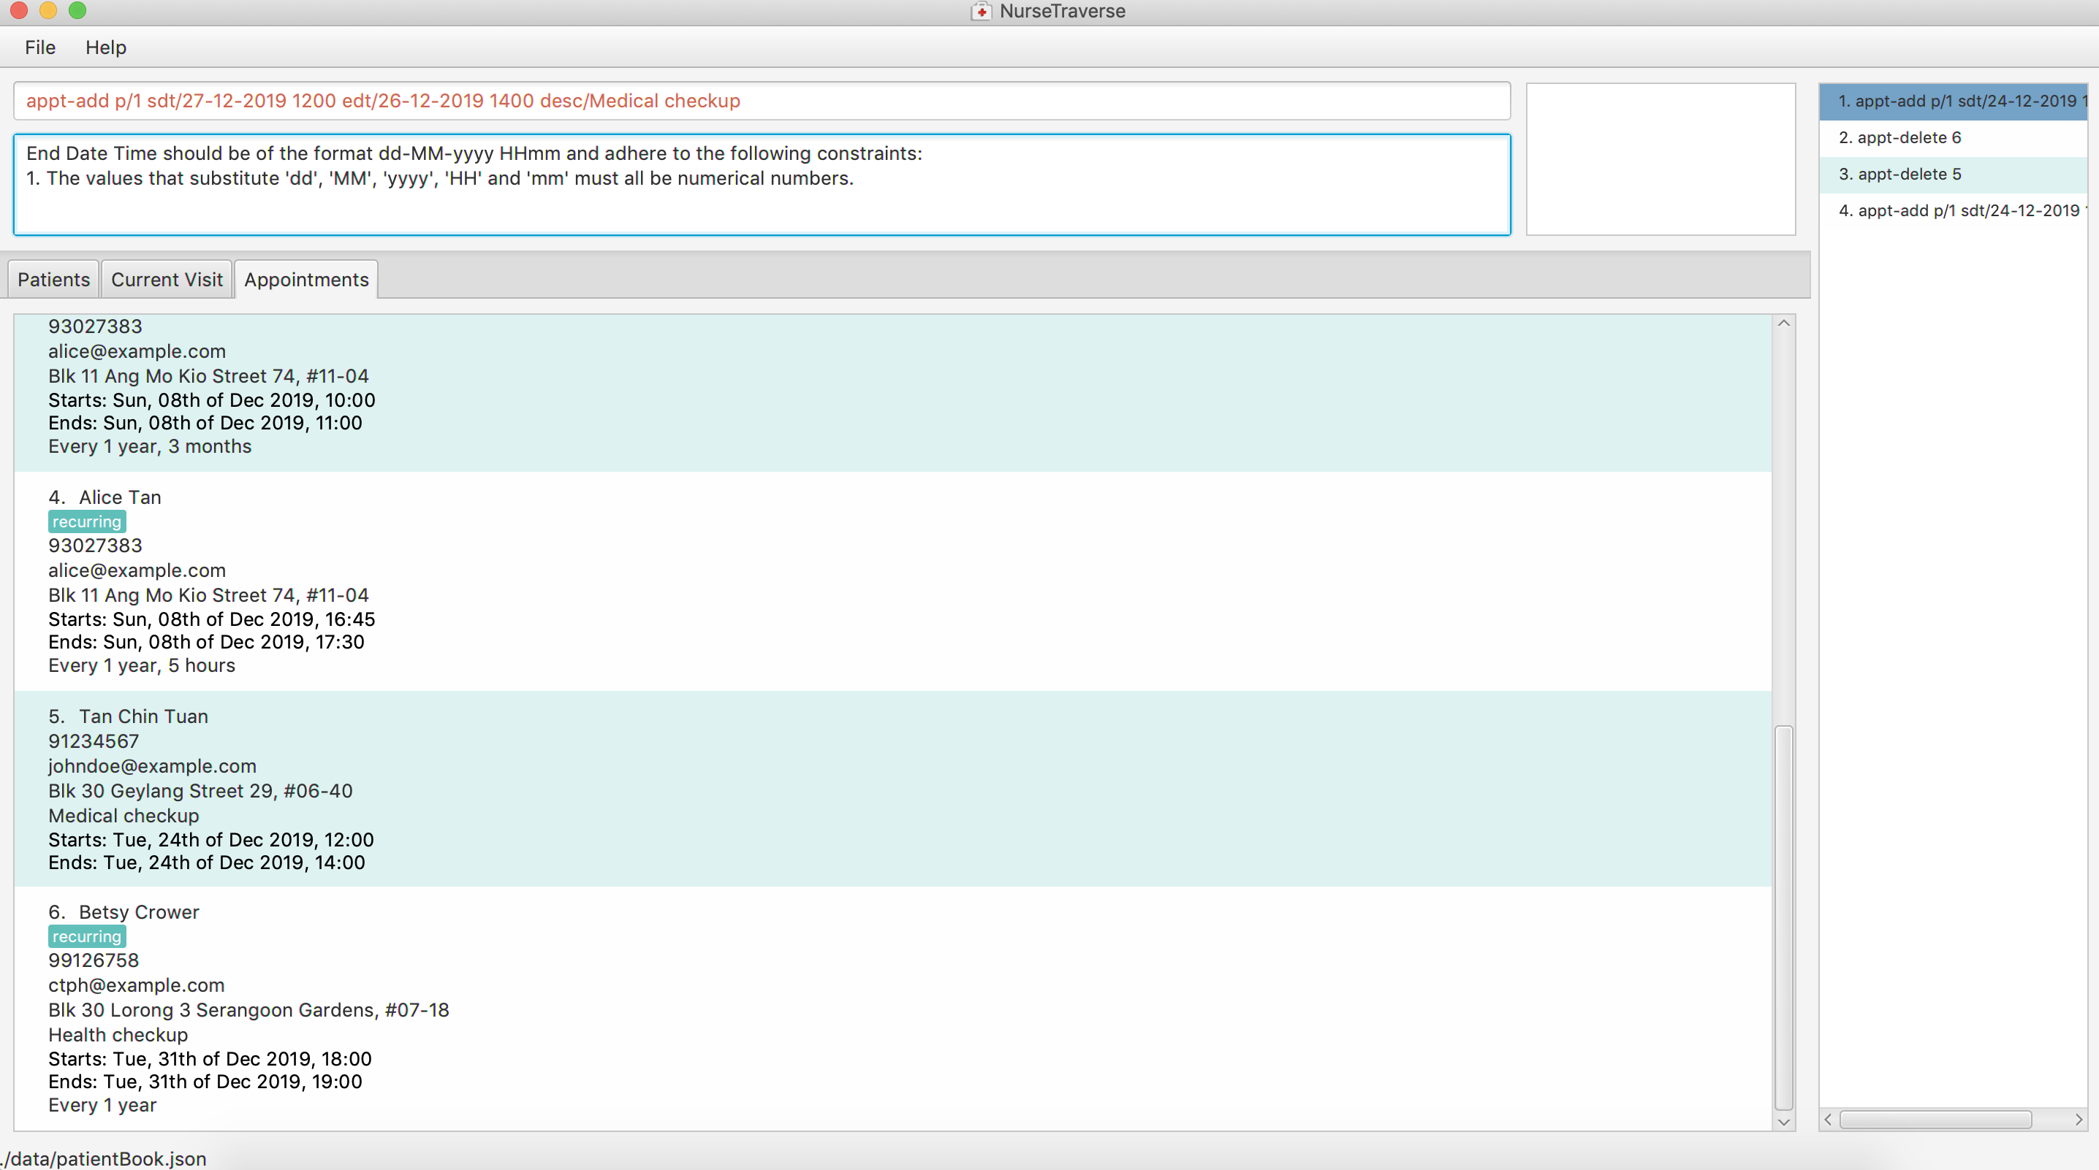
Task: Click 'Ends: Sun, 08th of Dec 2019, 11:00'
Action: pos(205,423)
